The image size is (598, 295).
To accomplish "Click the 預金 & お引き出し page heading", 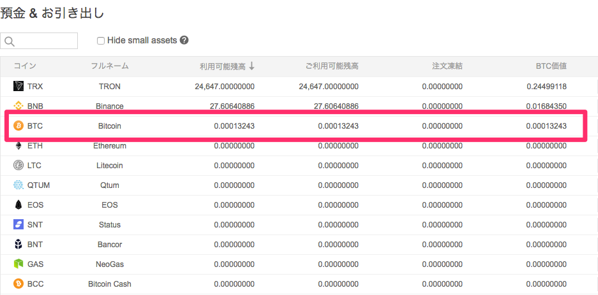I will (x=52, y=13).
